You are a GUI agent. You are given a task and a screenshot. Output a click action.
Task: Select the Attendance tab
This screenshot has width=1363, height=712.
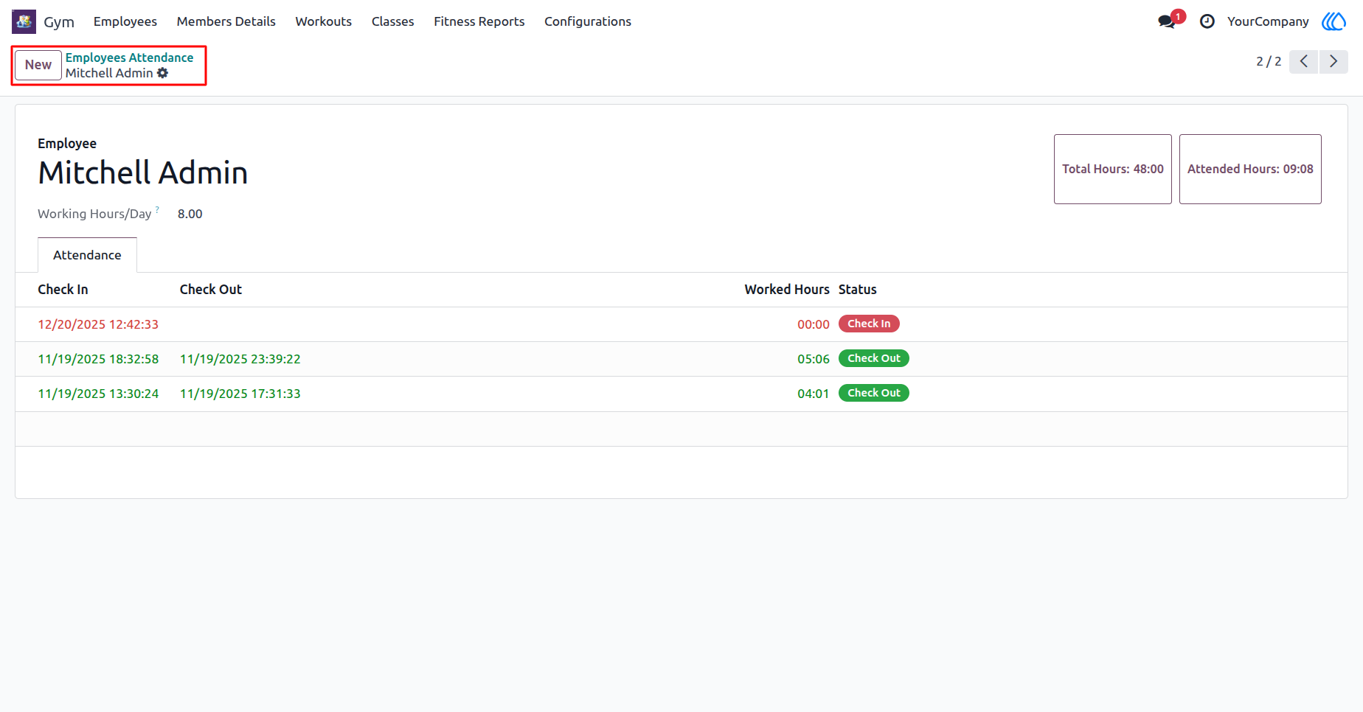click(87, 255)
